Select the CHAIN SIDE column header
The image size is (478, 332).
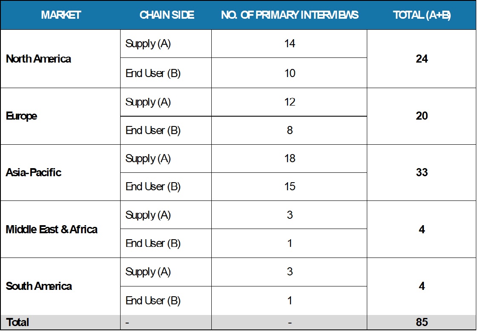(167, 15)
